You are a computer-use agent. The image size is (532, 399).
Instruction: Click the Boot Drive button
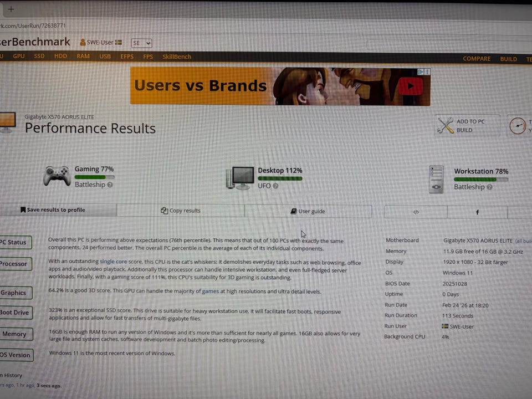click(16, 313)
